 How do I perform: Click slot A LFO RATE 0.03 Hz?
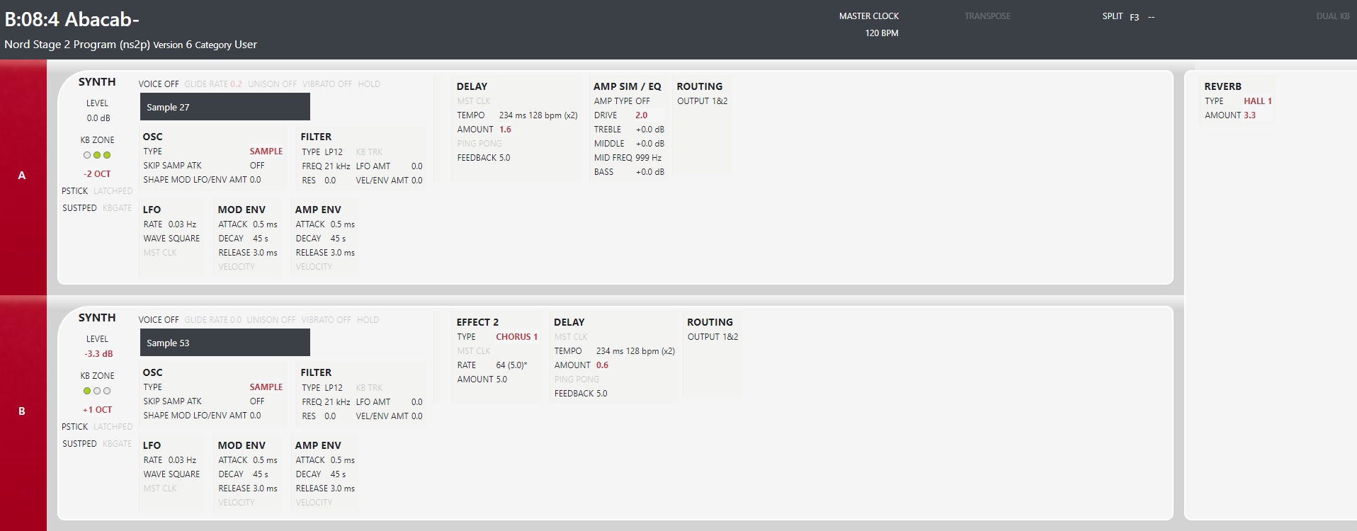[x=182, y=224]
